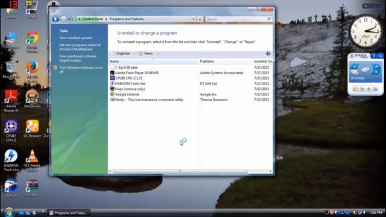
Task: Open VLC media player desktop shortcut
Action: pos(32,160)
